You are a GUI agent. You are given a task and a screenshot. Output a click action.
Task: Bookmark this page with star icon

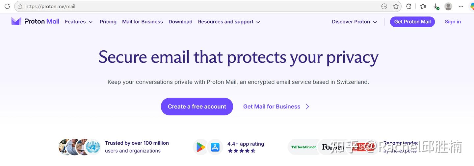[x=396, y=6]
